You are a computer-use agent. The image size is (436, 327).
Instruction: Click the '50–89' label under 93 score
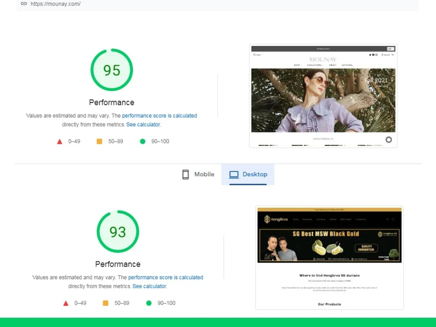click(122, 303)
